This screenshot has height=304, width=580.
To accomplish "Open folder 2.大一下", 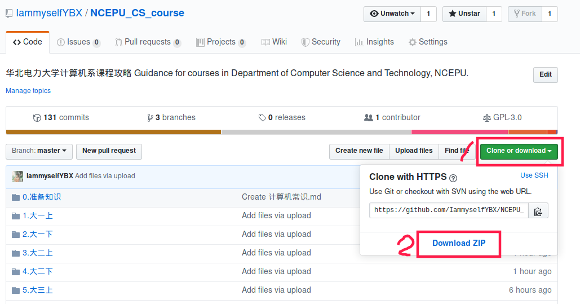I will click(x=38, y=235).
